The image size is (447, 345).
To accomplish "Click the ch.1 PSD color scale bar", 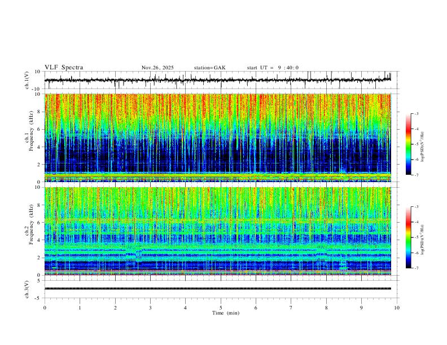I will [408, 144].
